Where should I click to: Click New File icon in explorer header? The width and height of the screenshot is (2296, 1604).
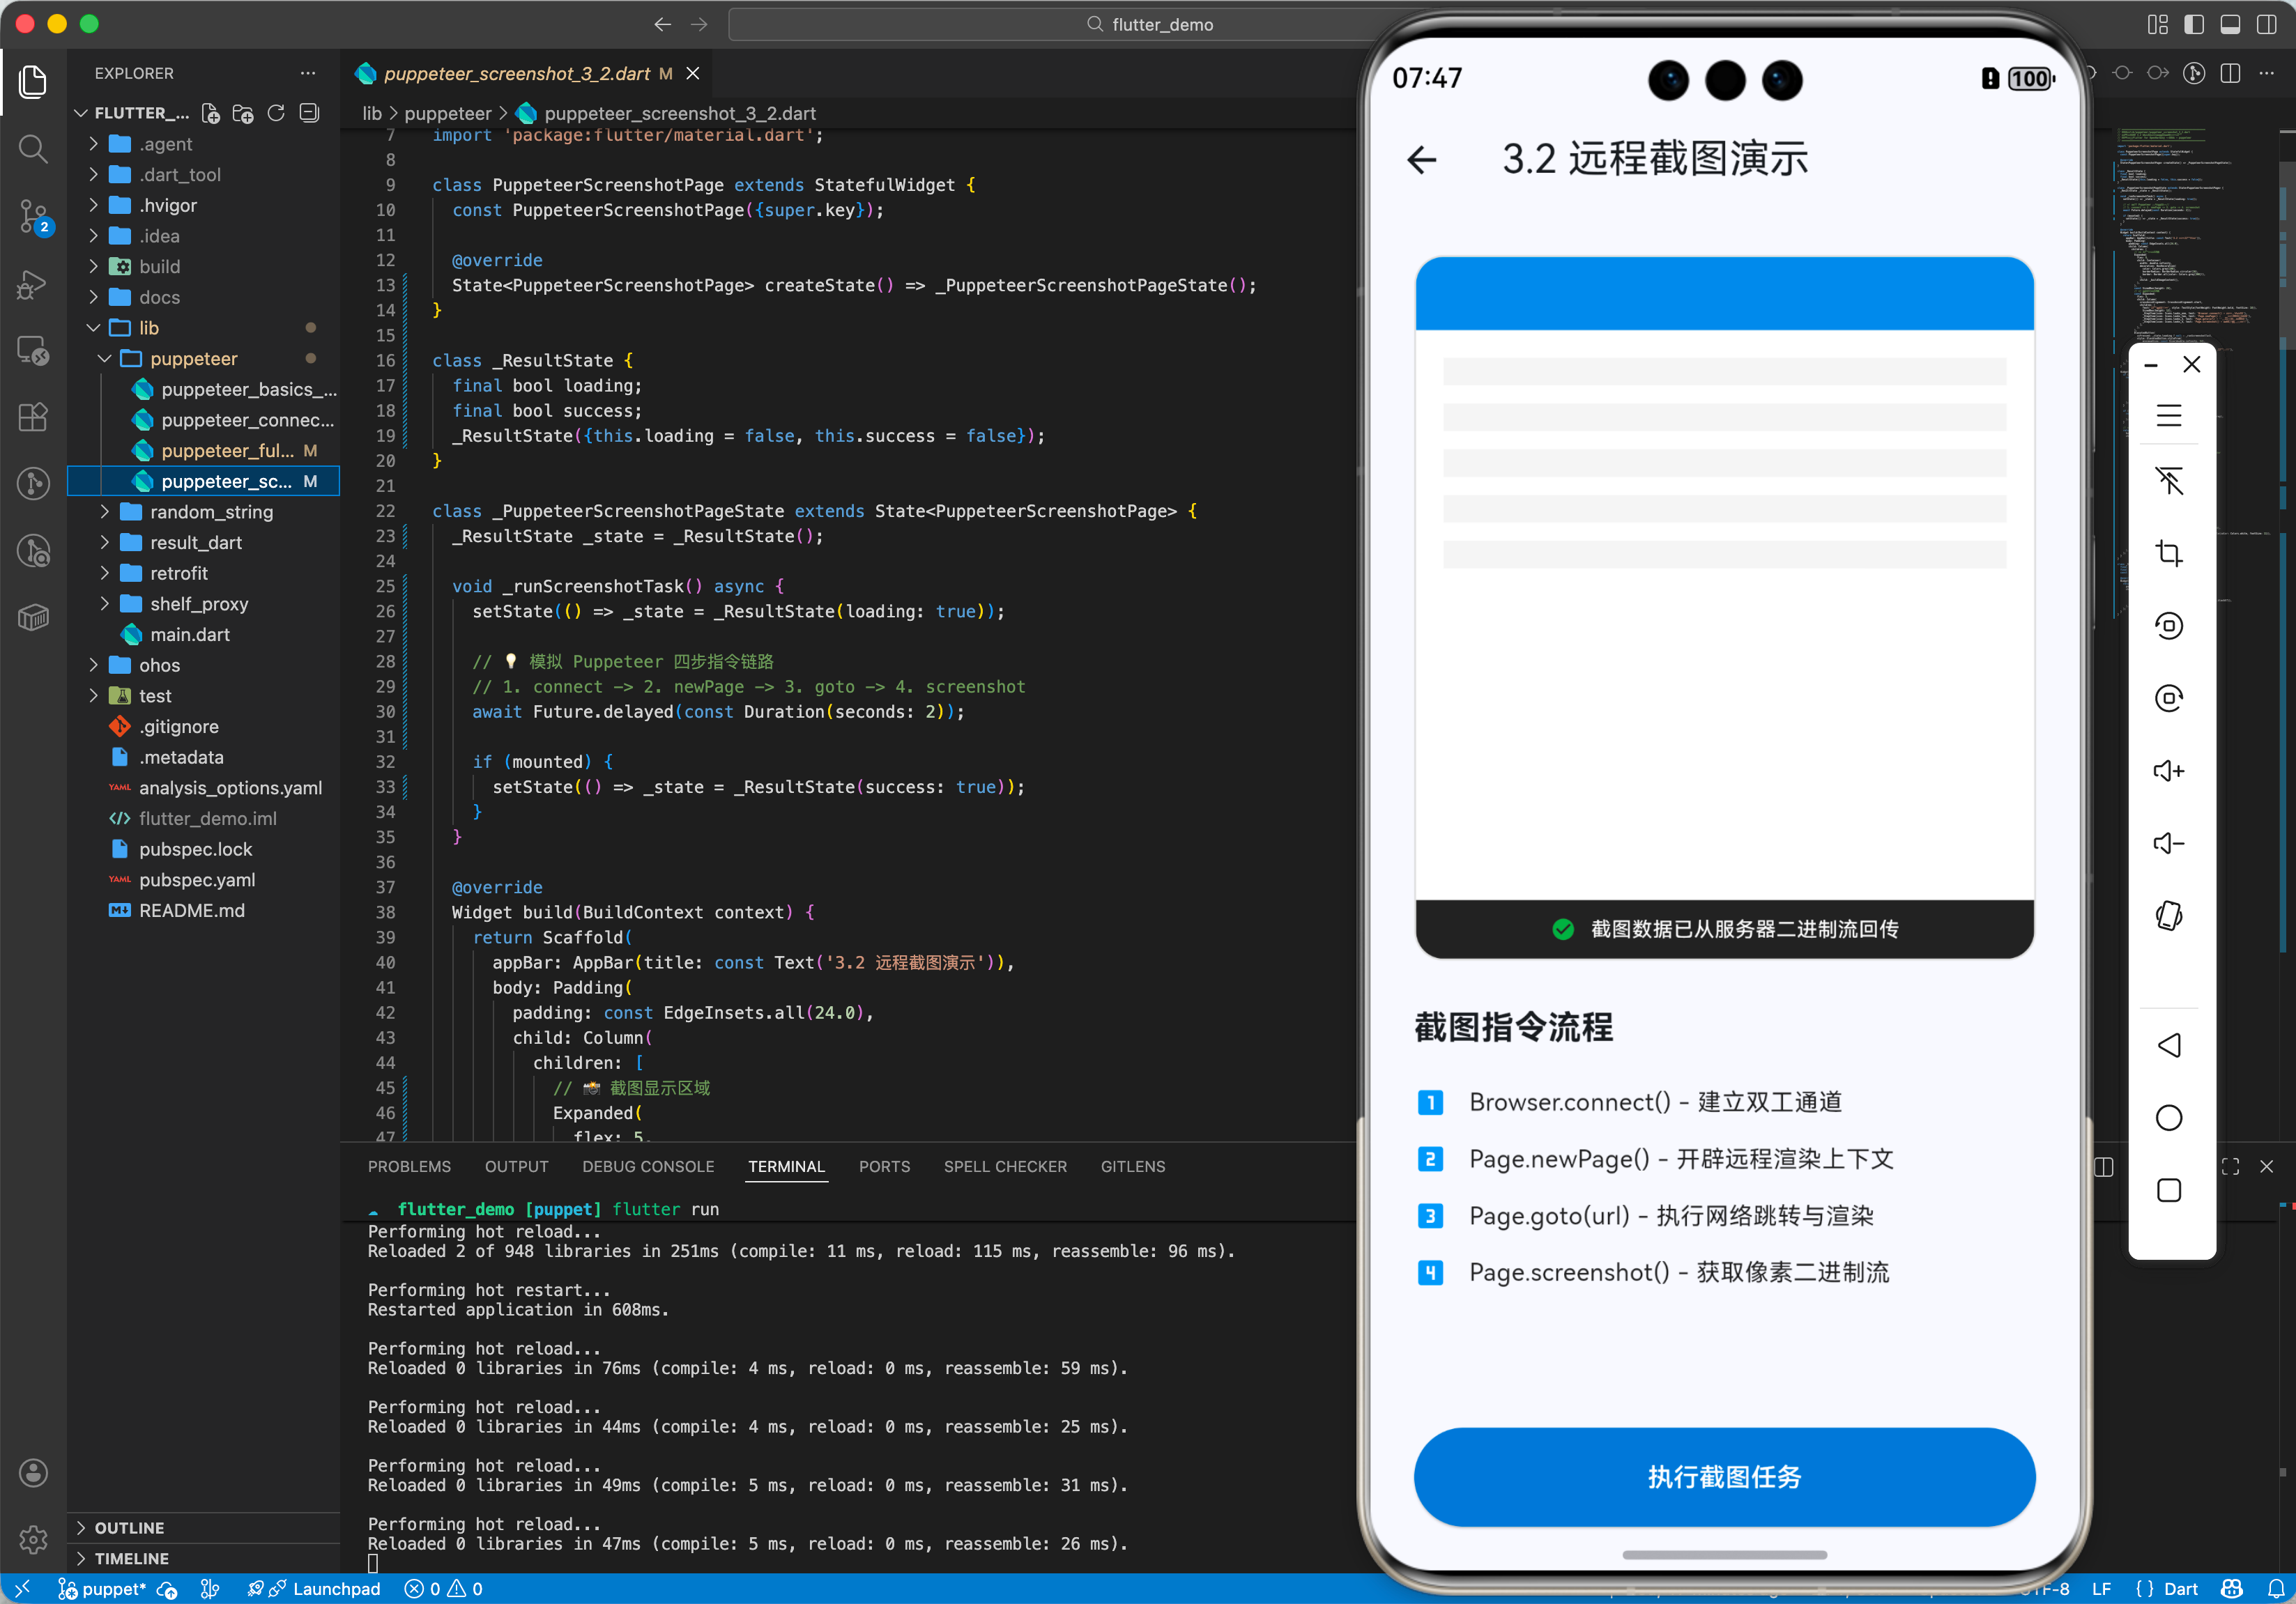(x=211, y=113)
